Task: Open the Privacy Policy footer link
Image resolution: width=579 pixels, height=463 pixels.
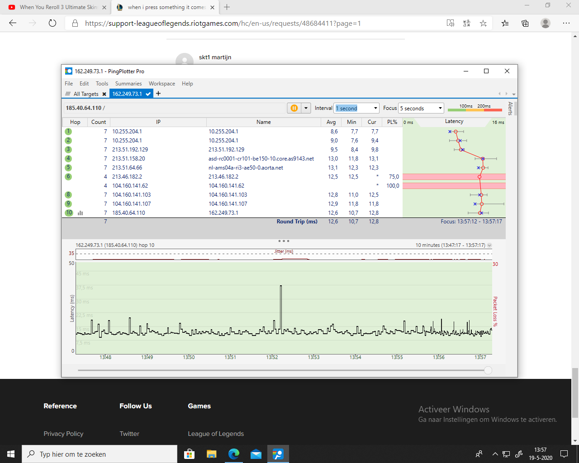Action: [63, 434]
